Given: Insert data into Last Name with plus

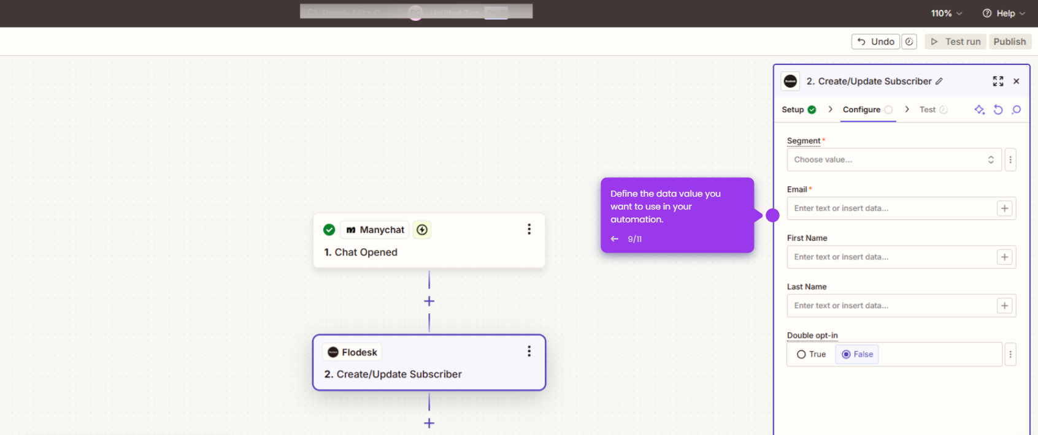Looking at the screenshot, I should coord(1004,306).
